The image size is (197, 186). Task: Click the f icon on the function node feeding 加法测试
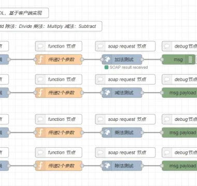point(40,59)
